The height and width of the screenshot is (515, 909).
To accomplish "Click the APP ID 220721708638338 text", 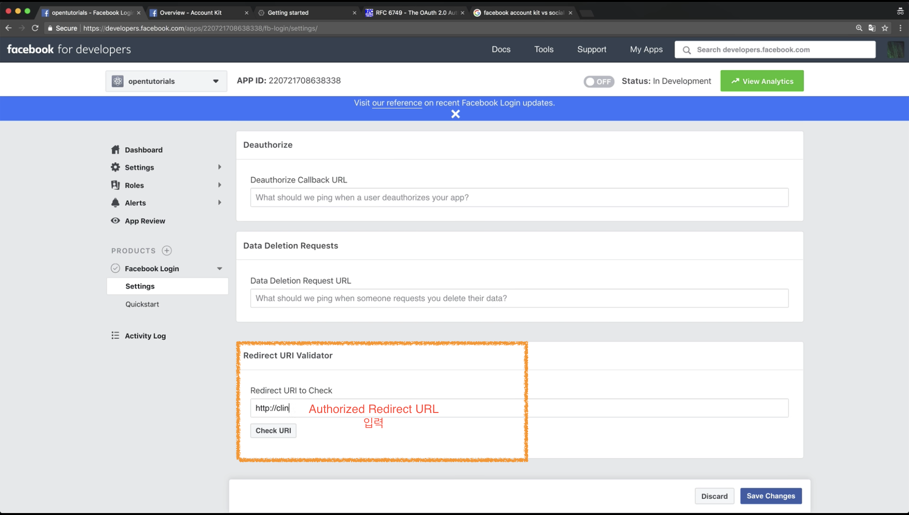I will coord(289,80).
